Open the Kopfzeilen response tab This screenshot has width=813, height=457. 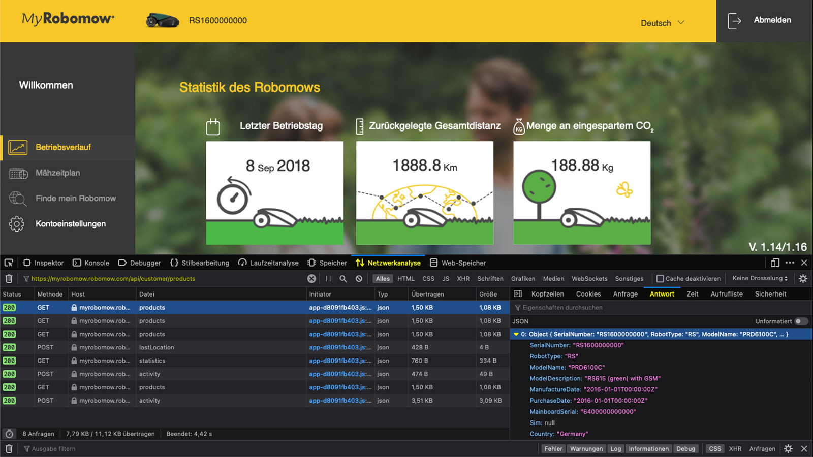(547, 294)
